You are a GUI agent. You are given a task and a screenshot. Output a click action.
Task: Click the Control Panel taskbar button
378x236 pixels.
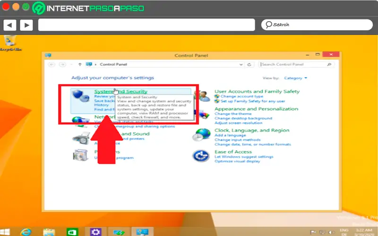[142, 232]
